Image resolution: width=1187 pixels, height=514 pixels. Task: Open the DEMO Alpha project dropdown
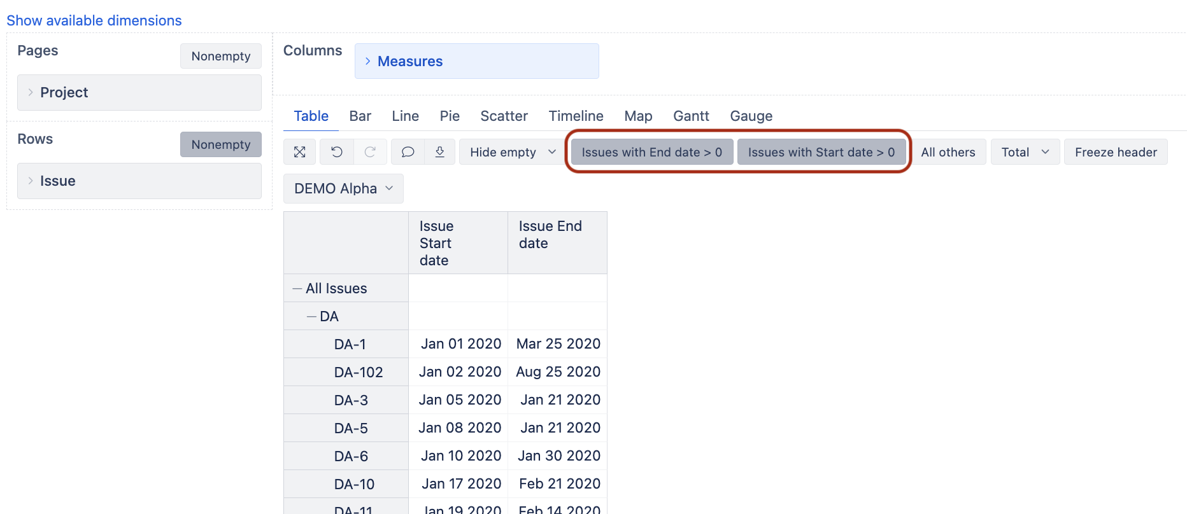pyautogui.click(x=343, y=189)
